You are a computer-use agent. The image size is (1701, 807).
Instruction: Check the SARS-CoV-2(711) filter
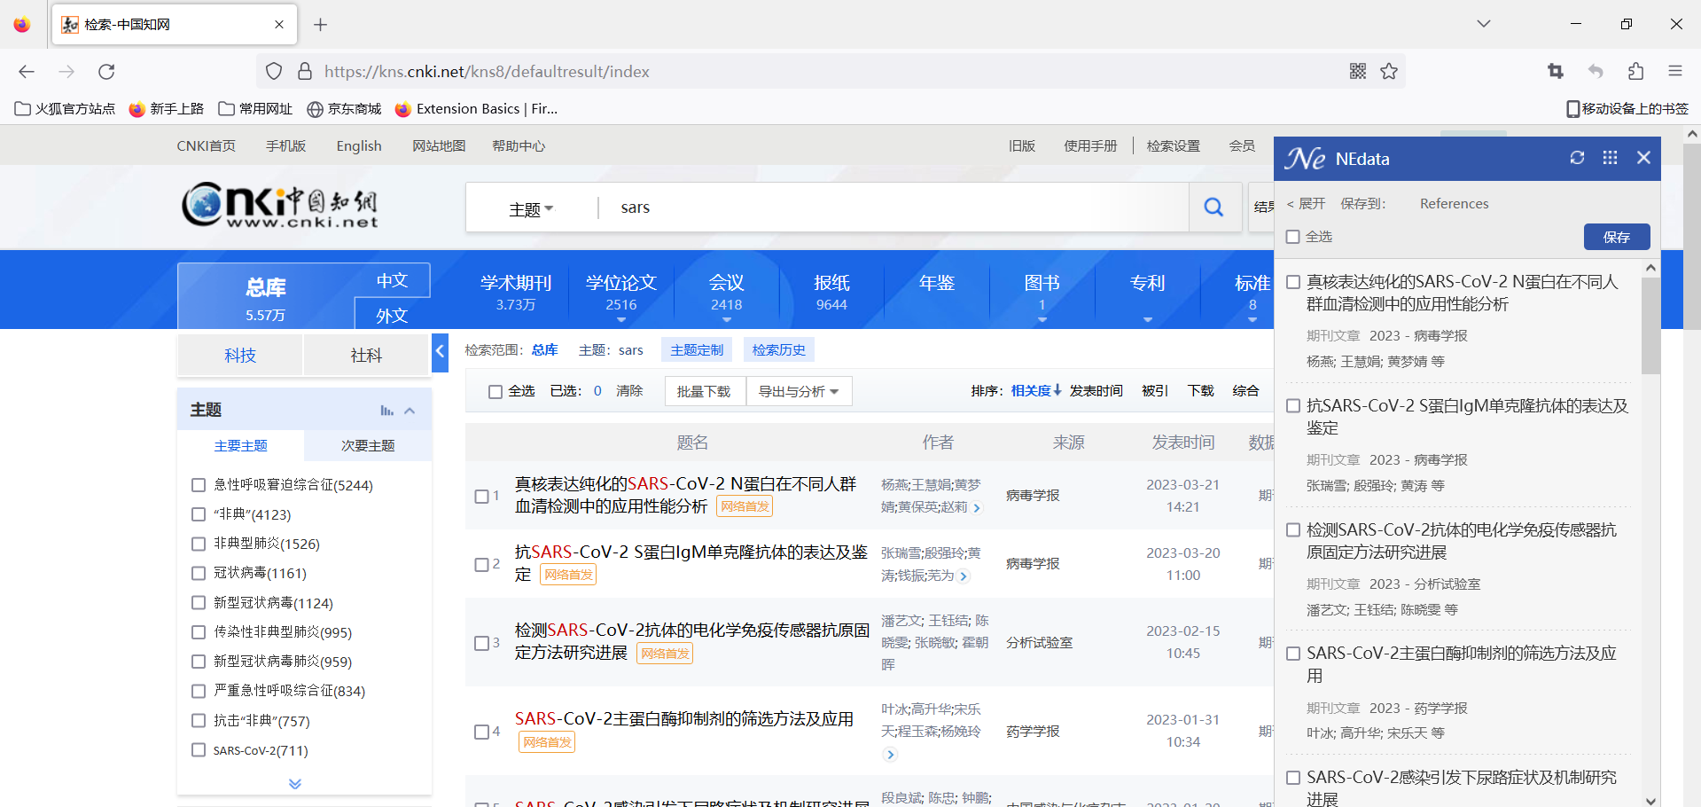tap(199, 750)
